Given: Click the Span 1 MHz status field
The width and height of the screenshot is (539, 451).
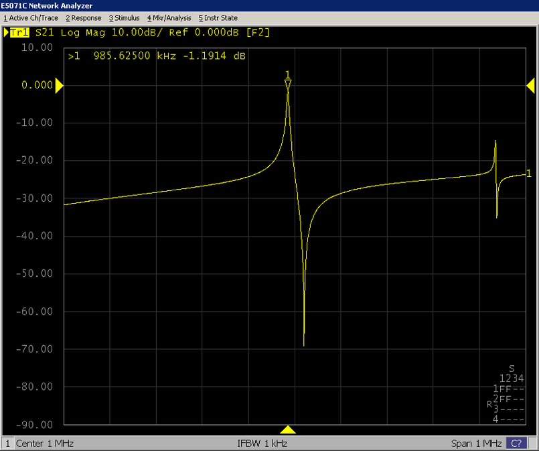Looking at the screenshot, I should tap(477, 444).
